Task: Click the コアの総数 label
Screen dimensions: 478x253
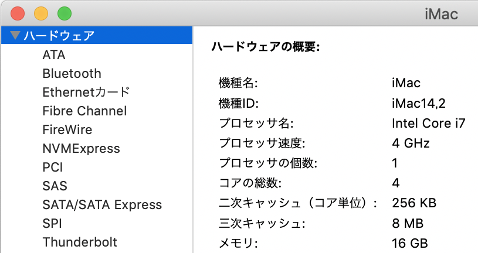Action: coord(250,183)
